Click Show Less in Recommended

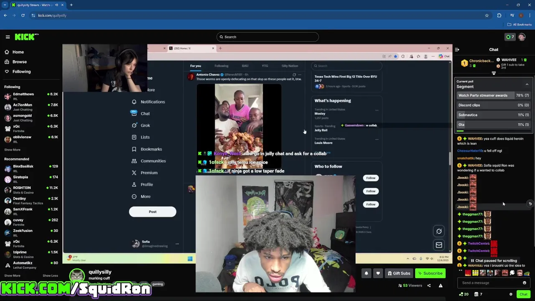coord(50,275)
